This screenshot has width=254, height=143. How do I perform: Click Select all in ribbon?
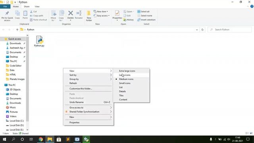click(143, 12)
